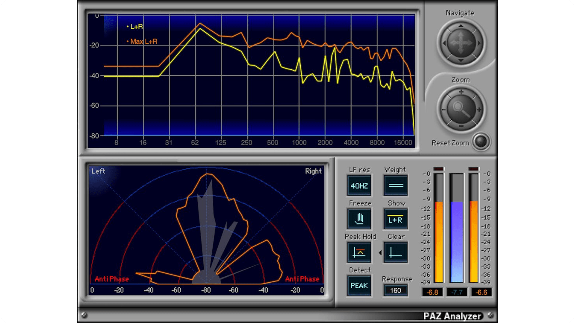This screenshot has width=575, height=323.
Task: Click the Navigate pad center cross
Action: coord(461,43)
